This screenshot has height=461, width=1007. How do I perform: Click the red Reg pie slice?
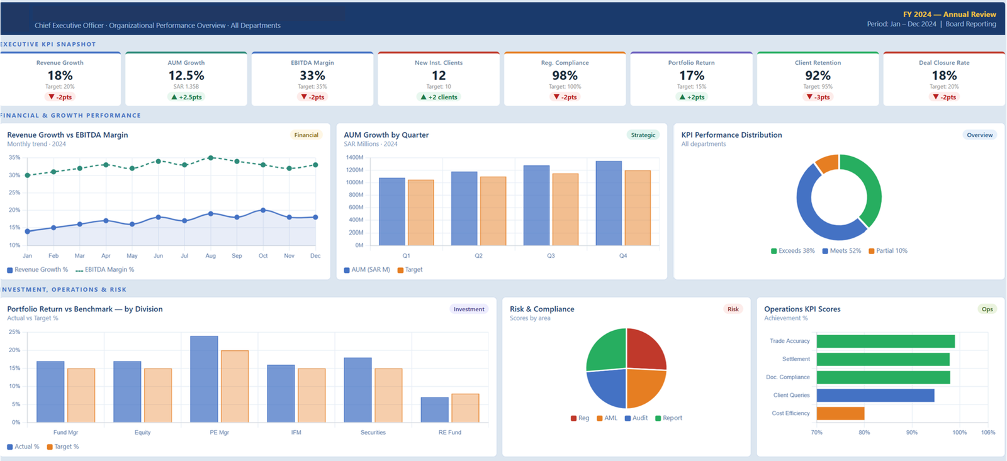pos(645,350)
